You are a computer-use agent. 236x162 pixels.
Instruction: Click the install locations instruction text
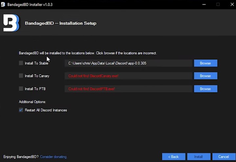pyautogui.click(x=88, y=53)
